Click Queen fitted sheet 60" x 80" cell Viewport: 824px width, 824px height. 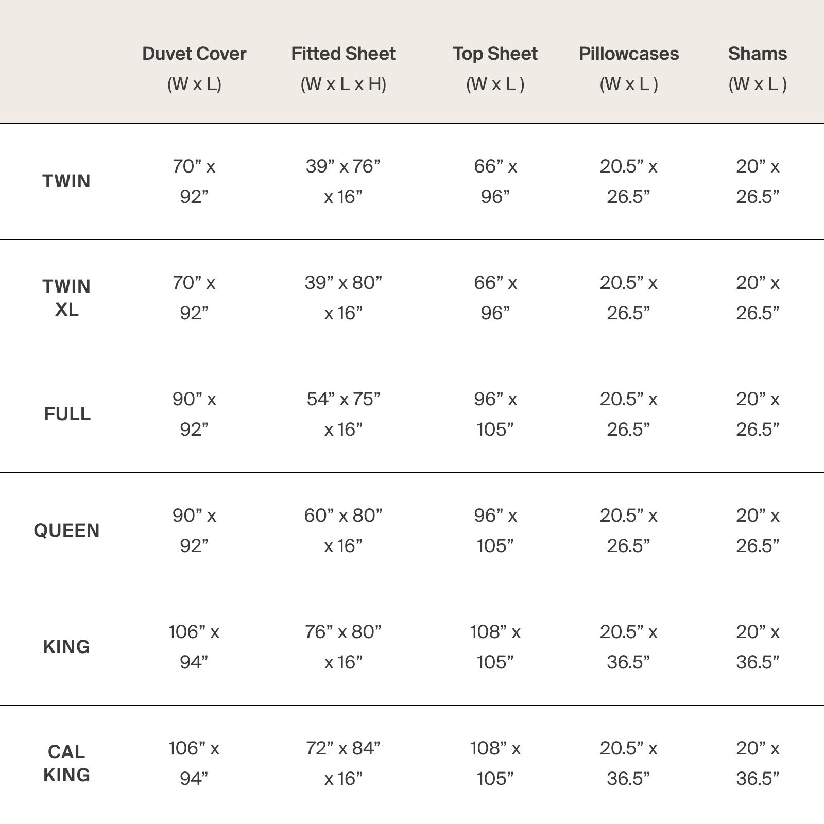pos(343,530)
